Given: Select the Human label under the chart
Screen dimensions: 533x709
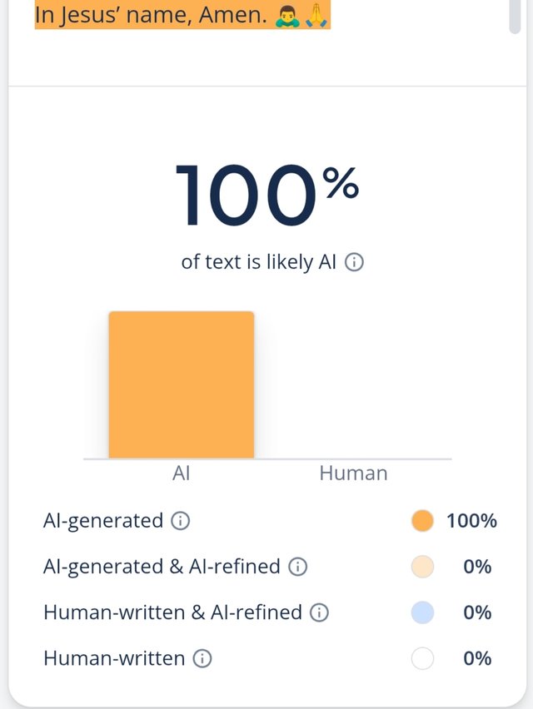Looking at the screenshot, I should (x=353, y=473).
